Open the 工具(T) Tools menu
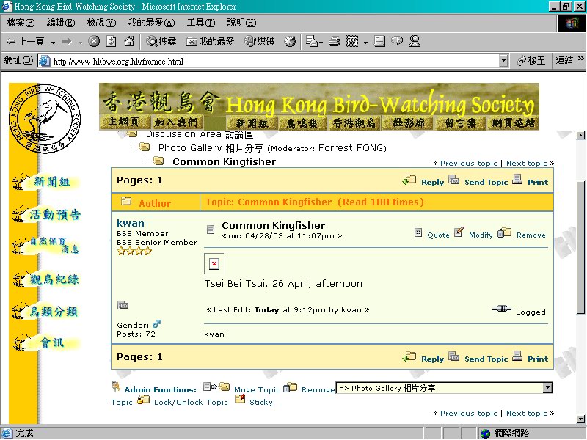 click(201, 23)
